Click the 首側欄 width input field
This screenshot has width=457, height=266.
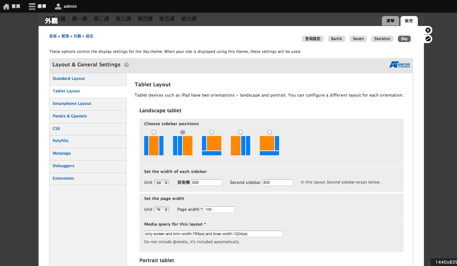207,183
